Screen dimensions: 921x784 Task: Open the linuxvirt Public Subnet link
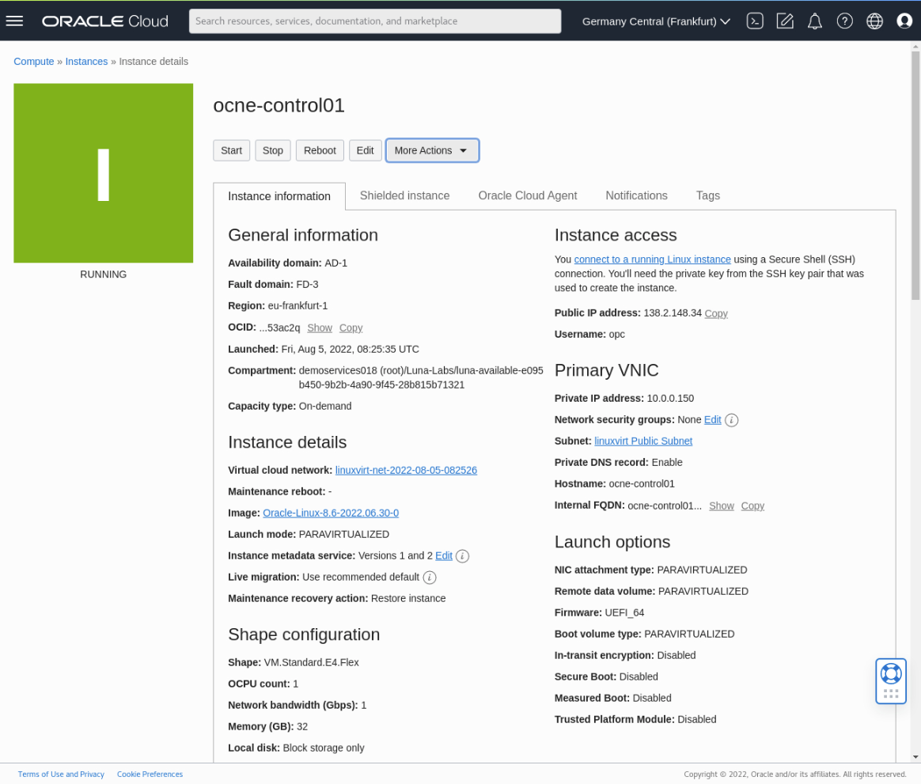click(x=643, y=441)
